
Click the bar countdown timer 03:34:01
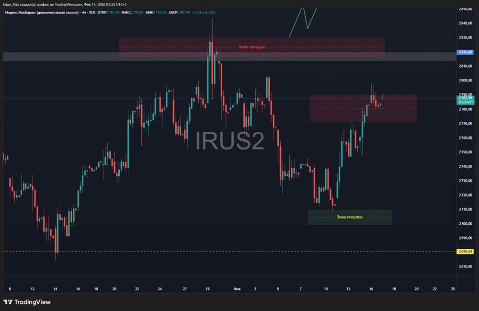pos(465,103)
